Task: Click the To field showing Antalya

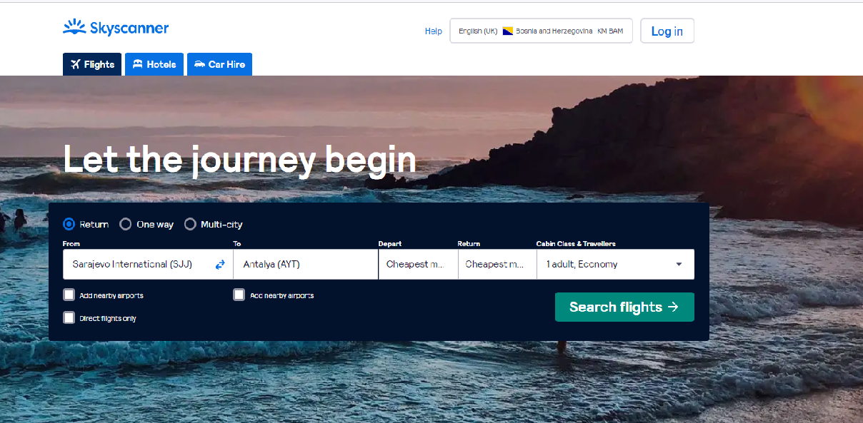Action: 305,265
